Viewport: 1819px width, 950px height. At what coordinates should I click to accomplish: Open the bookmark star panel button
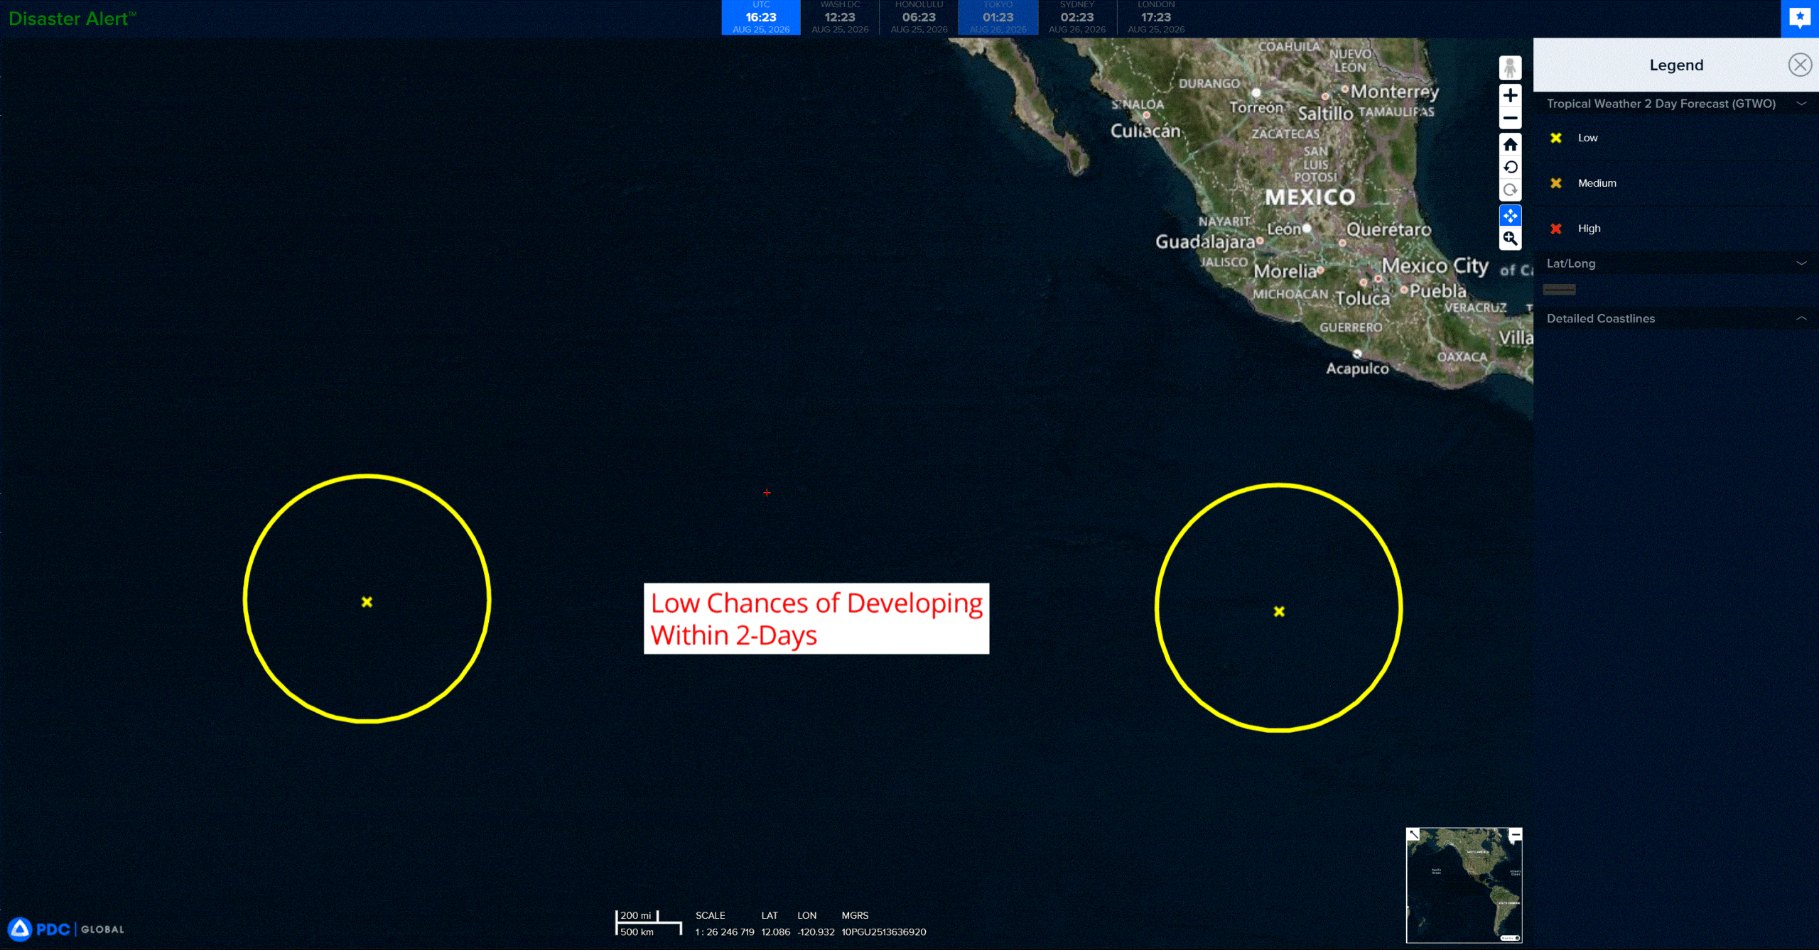[x=1800, y=18]
